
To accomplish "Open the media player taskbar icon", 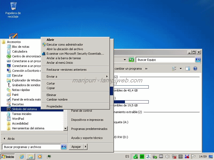I will [40, 157].
